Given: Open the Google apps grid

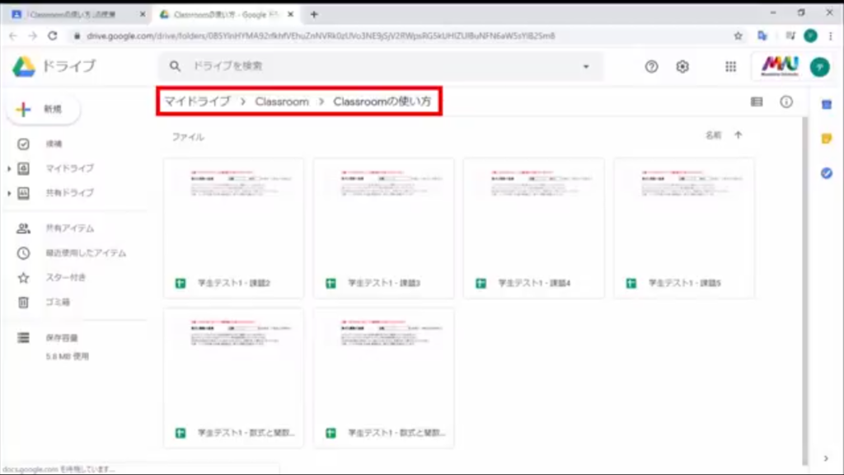Looking at the screenshot, I should (730, 67).
